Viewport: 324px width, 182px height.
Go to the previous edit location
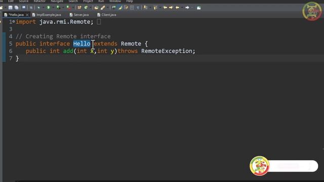click(x=165, y=8)
